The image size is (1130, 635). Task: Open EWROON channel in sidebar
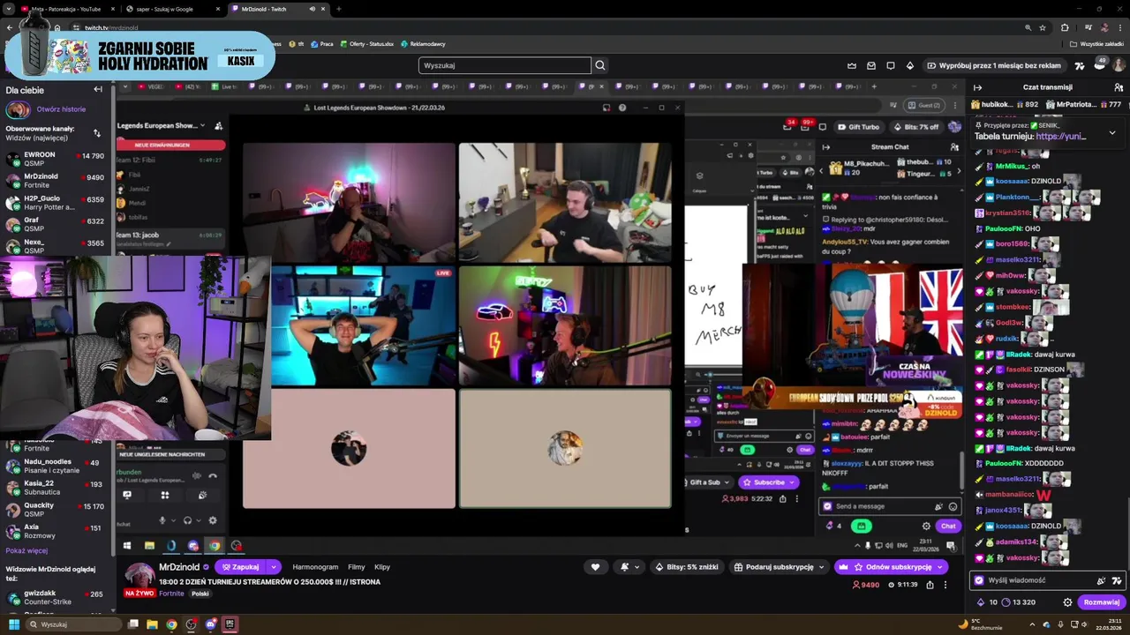tap(56, 159)
